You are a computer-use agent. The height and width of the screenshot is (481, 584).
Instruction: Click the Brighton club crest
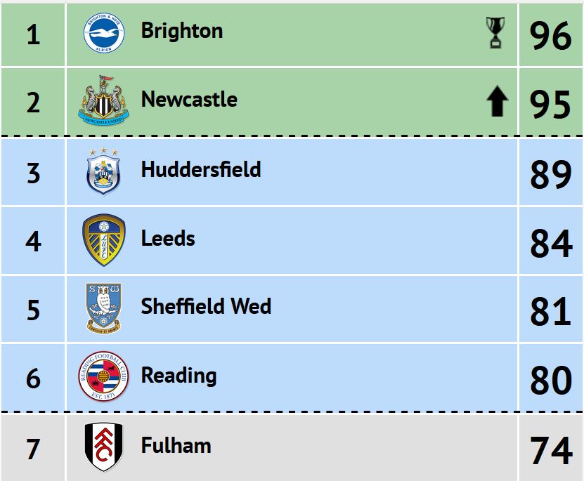click(104, 32)
